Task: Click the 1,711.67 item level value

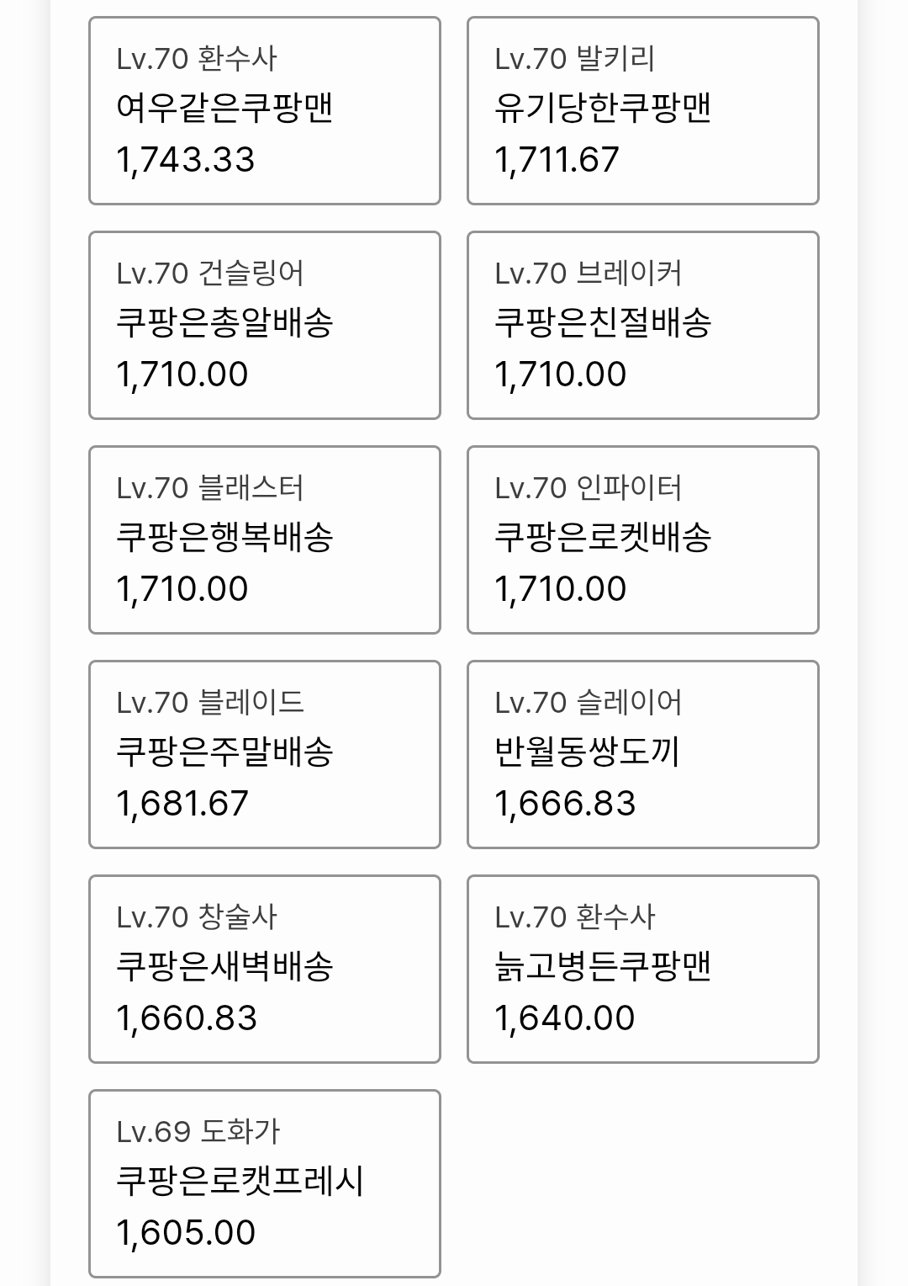Action: click(557, 160)
